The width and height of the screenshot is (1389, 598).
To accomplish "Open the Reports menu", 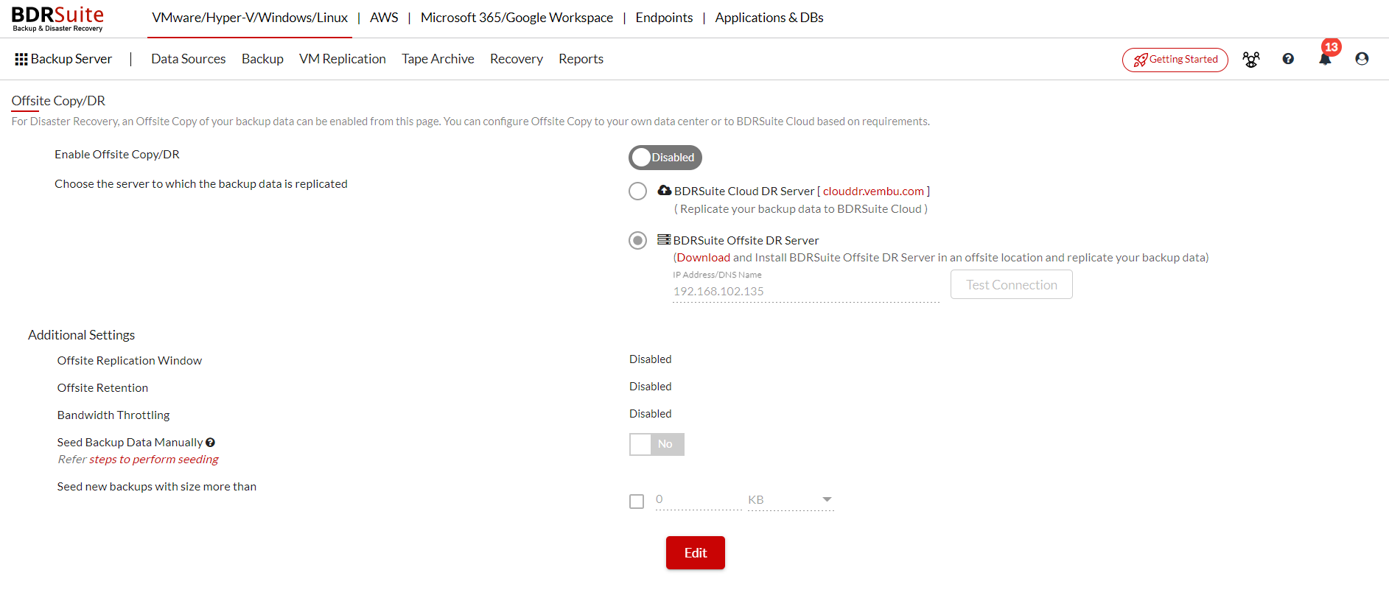I will coord(581,59).
